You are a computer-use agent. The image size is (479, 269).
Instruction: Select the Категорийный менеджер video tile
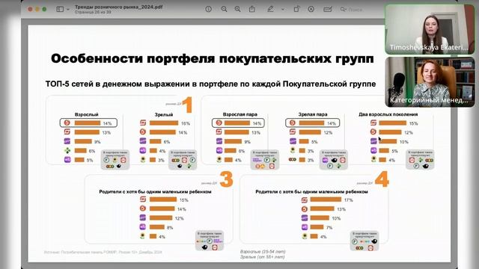(430, 81)
